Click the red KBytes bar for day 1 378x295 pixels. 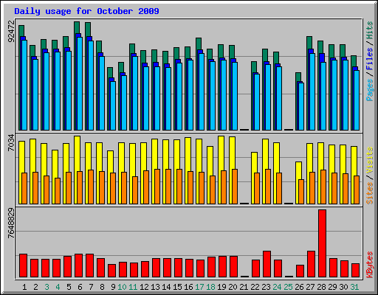click(x=23, y=265)
